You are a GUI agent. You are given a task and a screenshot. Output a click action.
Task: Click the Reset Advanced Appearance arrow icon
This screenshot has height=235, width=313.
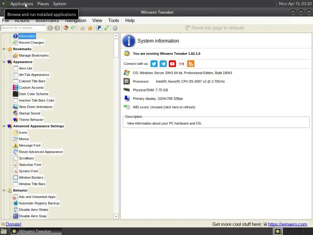pos(16,152)
